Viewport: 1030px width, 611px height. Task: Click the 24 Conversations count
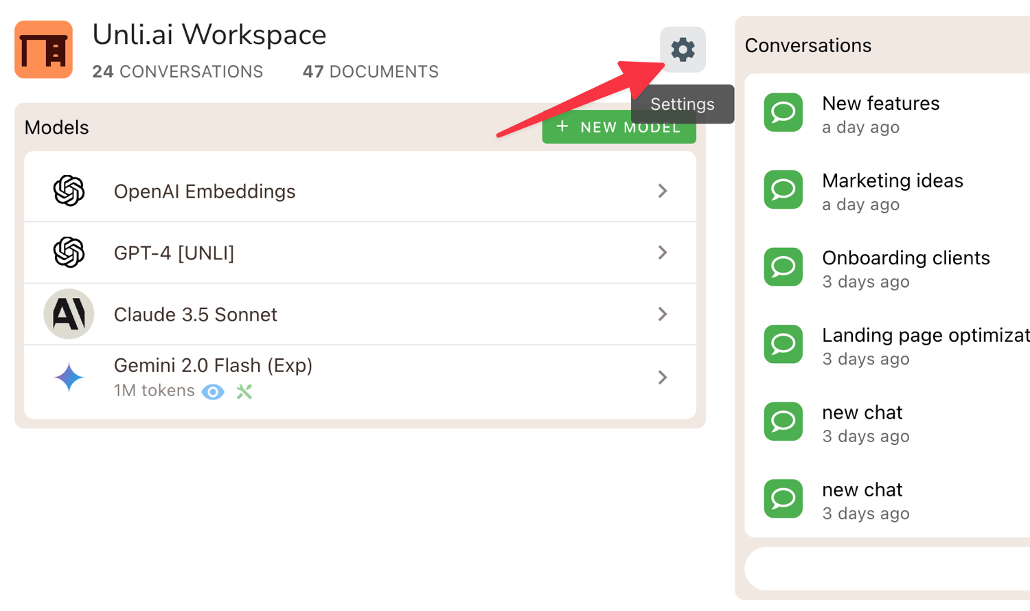[177, 71]
